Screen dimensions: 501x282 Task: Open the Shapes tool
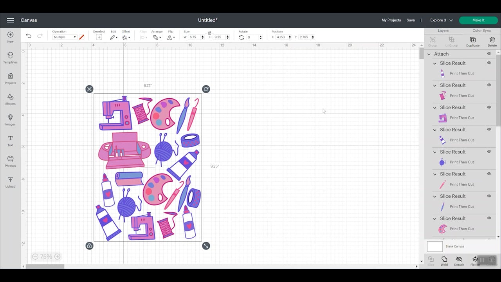point(10,99)
